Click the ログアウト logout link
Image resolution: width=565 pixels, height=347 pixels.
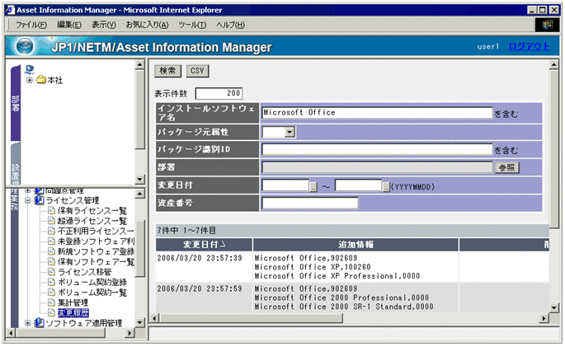[528, 46]
